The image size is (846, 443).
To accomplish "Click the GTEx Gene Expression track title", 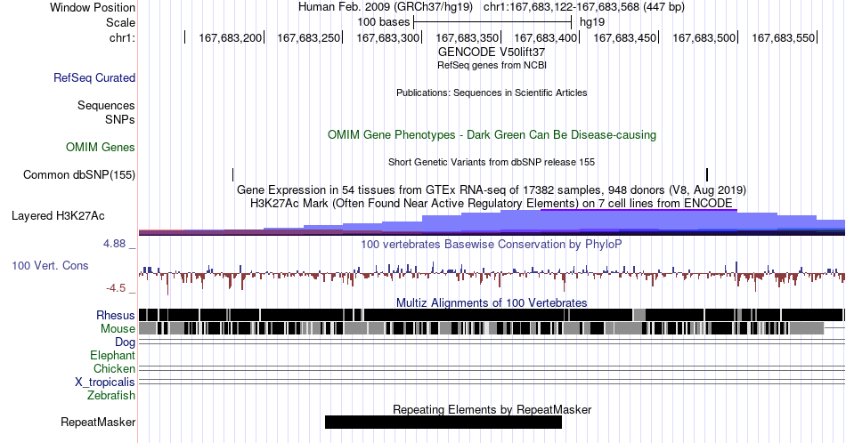I will tap(492, 189).
